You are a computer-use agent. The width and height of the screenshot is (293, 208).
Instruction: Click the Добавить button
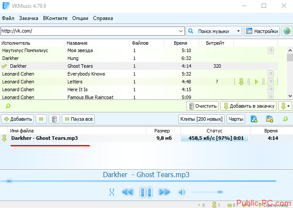point(17,119)
